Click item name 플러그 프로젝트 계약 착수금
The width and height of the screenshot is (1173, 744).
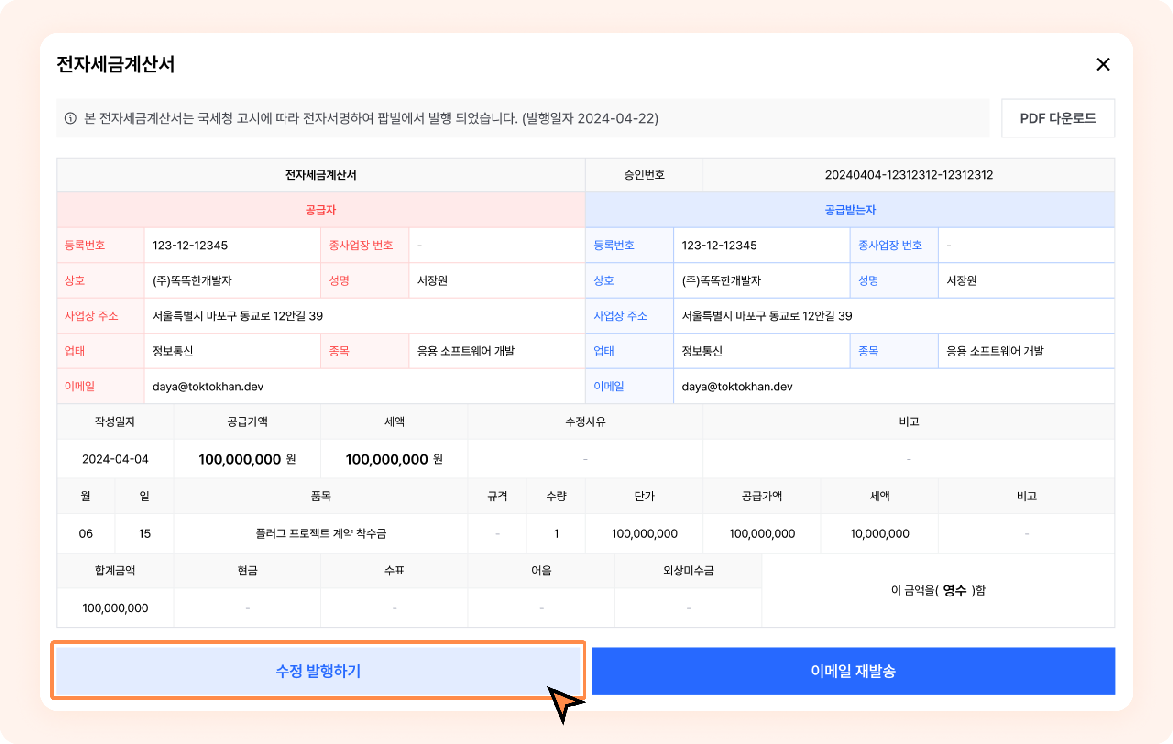321,534
